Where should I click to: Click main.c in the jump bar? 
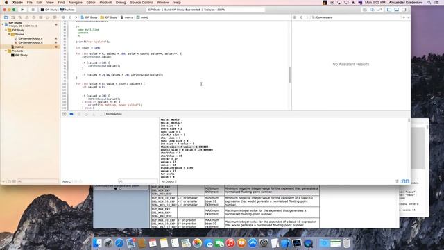coord(126,17)
